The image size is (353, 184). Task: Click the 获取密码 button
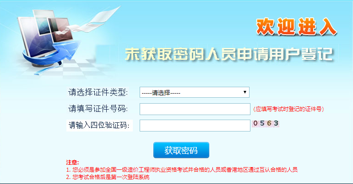tap(181, 150)
